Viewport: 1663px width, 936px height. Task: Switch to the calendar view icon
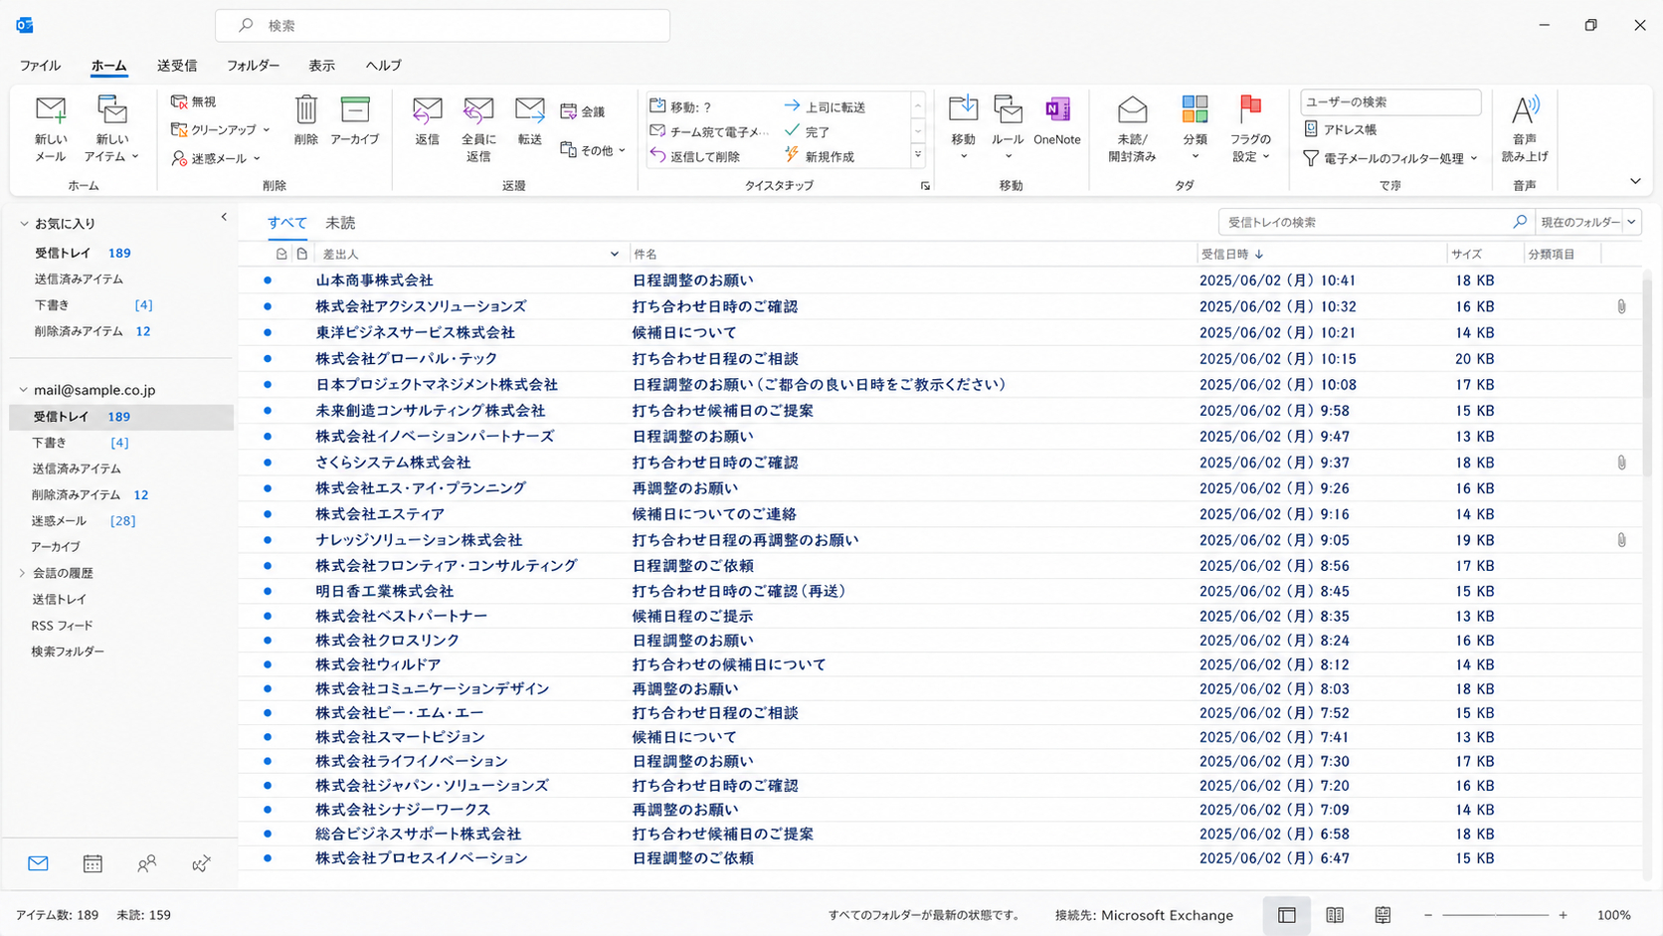(x=92, y=863)
